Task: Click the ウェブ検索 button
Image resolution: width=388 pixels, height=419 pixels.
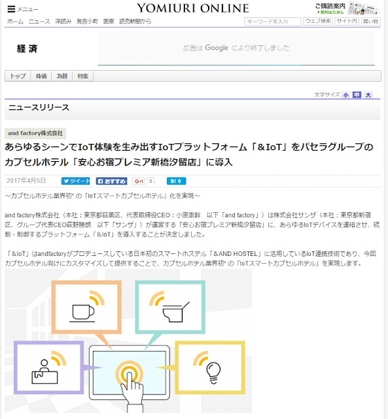Action: (318, 22)
